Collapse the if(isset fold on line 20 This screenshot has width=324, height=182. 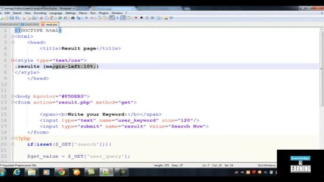13,144
